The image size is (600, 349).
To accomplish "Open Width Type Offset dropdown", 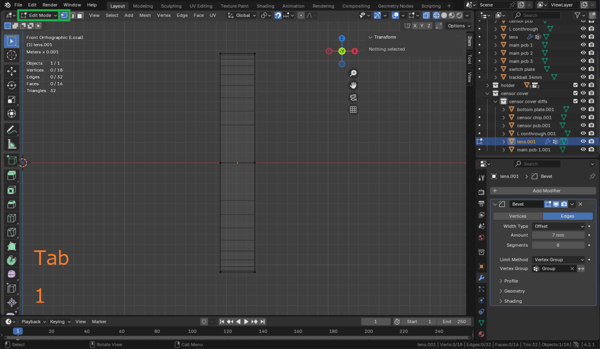I will (x=558, y=226).
